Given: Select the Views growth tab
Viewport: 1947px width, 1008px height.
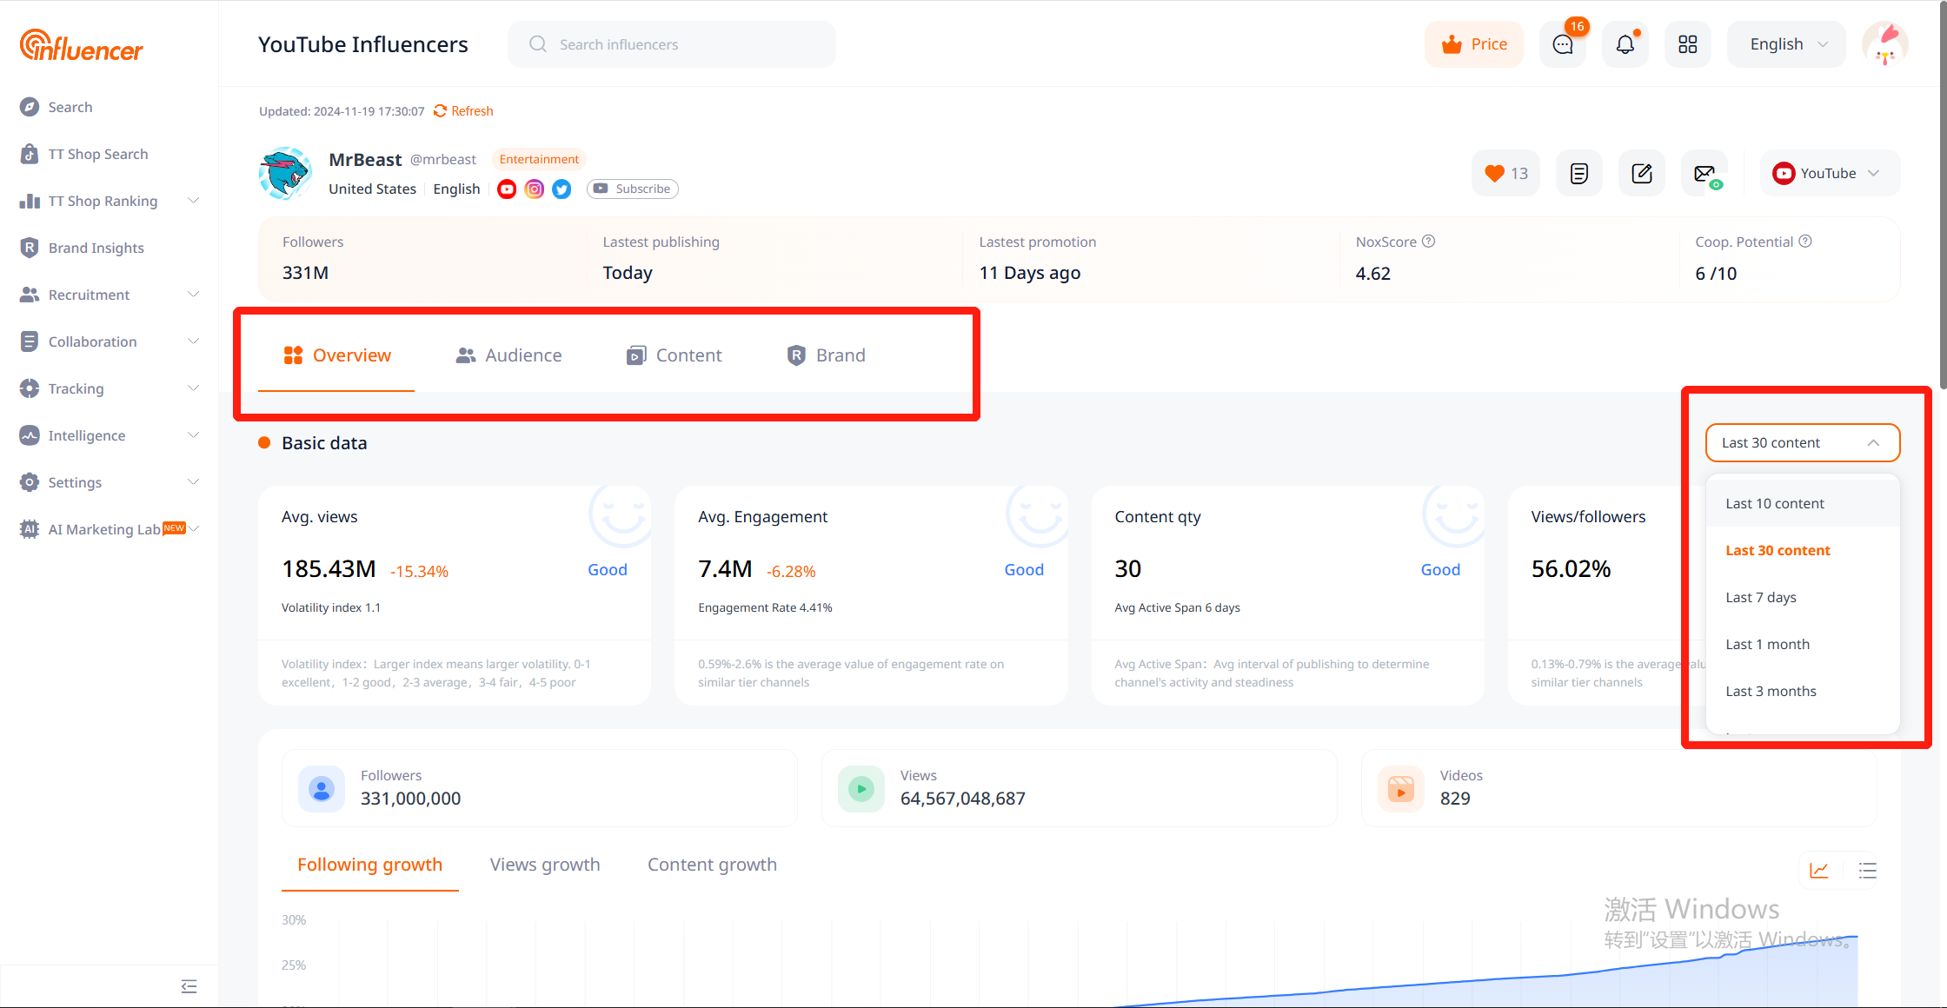Looking at the screenshot, I should coord(545,865).
